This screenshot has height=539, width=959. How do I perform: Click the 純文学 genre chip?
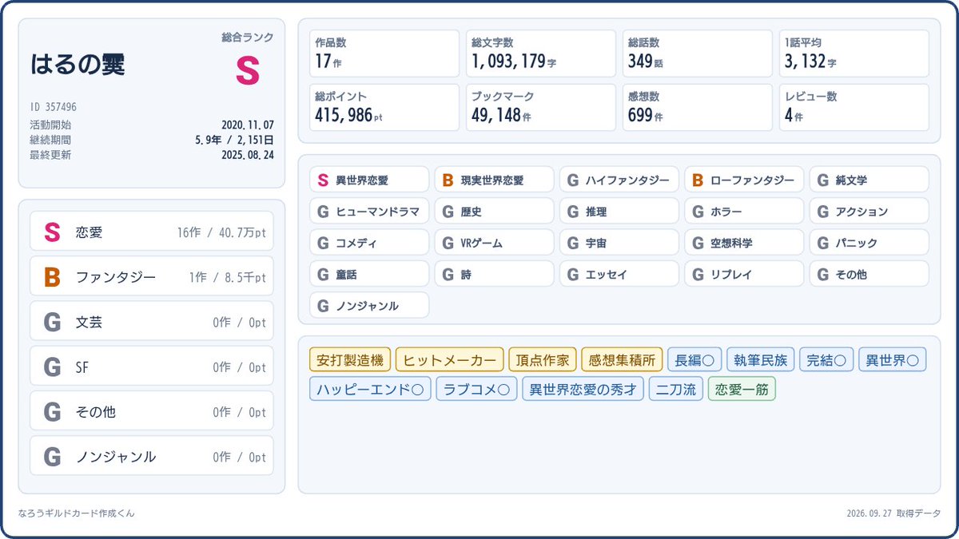(x=869, y=180)
